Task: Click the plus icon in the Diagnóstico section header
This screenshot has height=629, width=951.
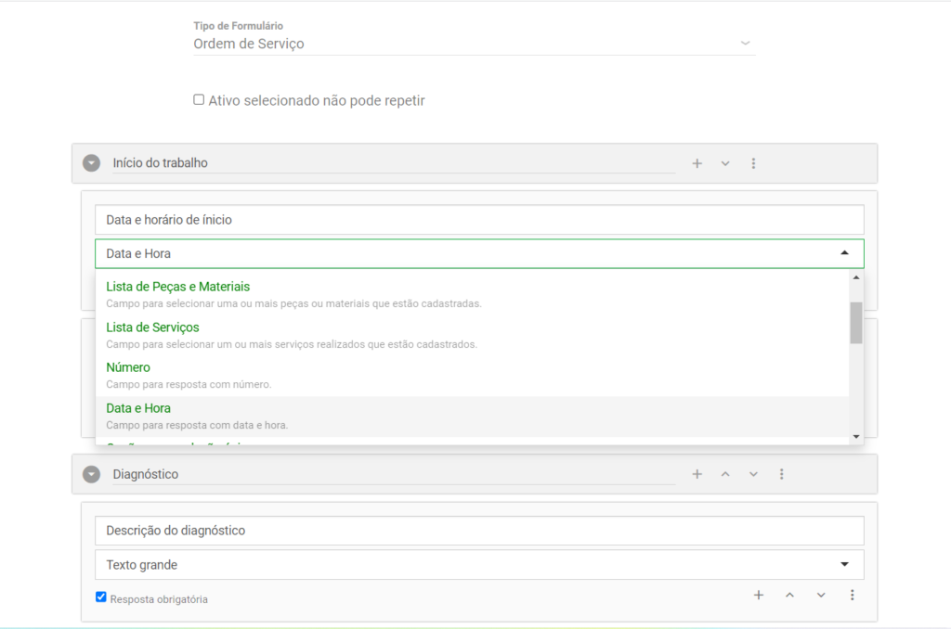Action: click(697, 473)
